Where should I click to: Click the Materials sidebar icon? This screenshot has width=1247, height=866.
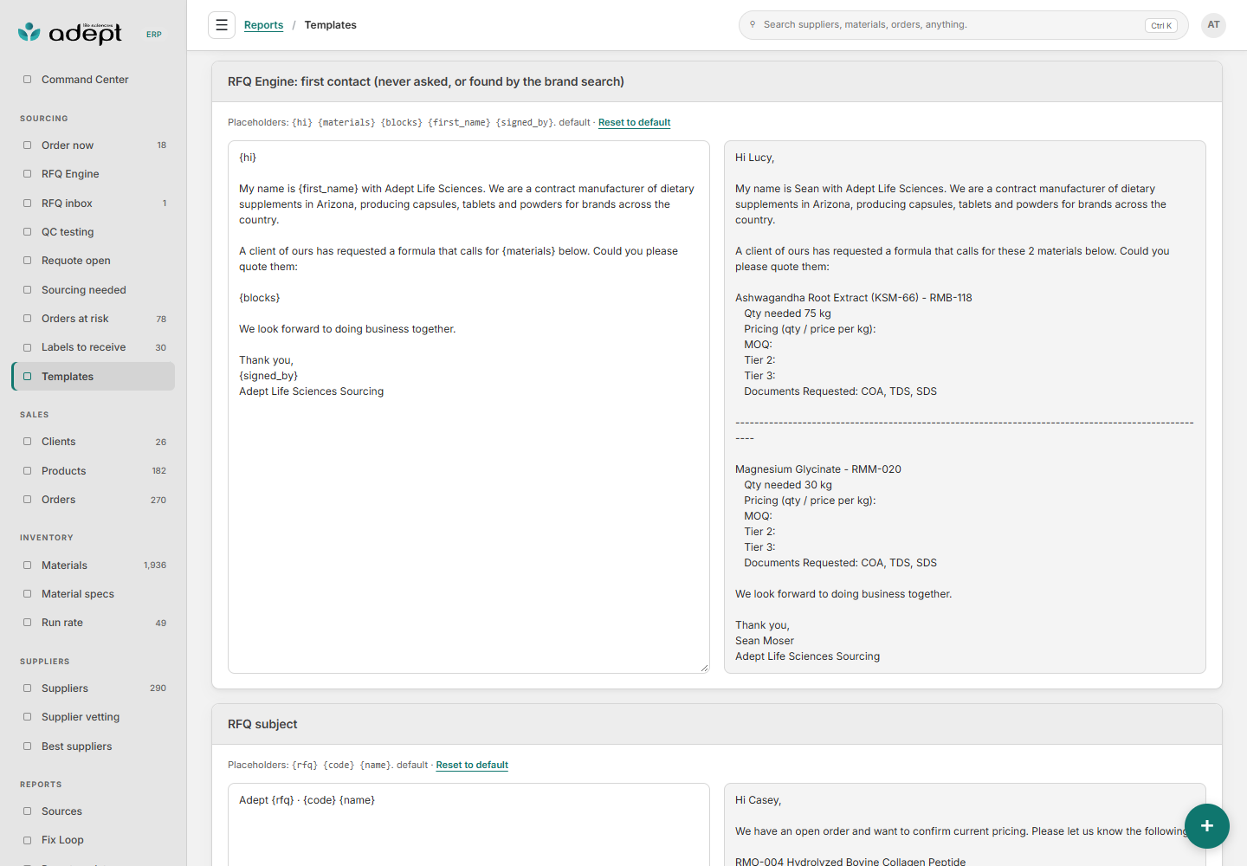click(27, 565)
